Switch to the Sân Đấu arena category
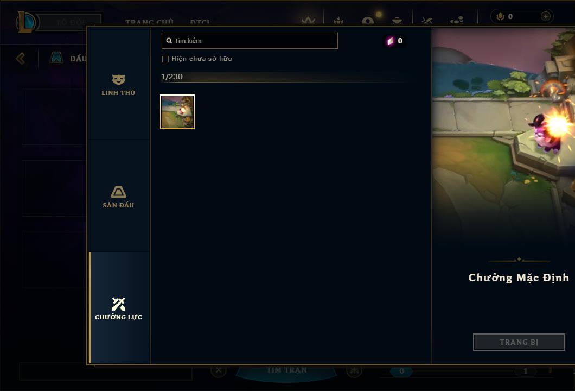The image size is (575, 391). [x=118, y=197]
